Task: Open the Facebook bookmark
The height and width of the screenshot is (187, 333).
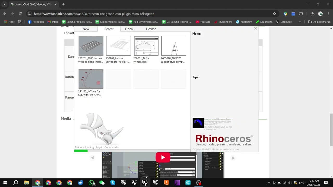Action: 36,22
